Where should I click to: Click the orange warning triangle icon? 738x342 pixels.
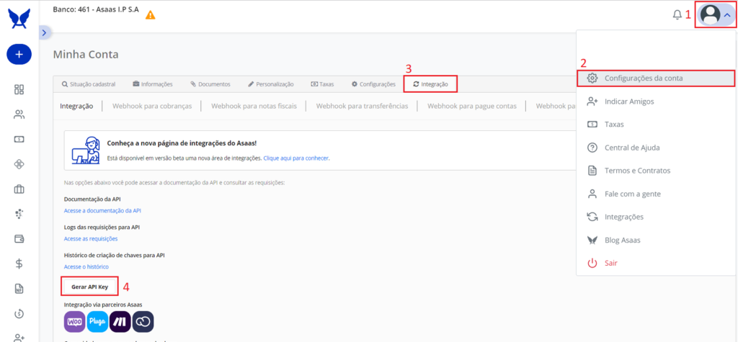click(x=150, y=15)
